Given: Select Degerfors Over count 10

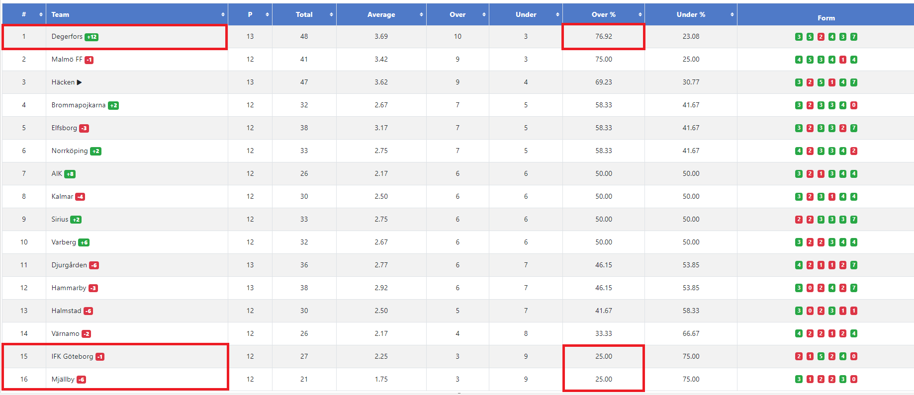Looking at the screenshot, I should [x=457, y=36].
